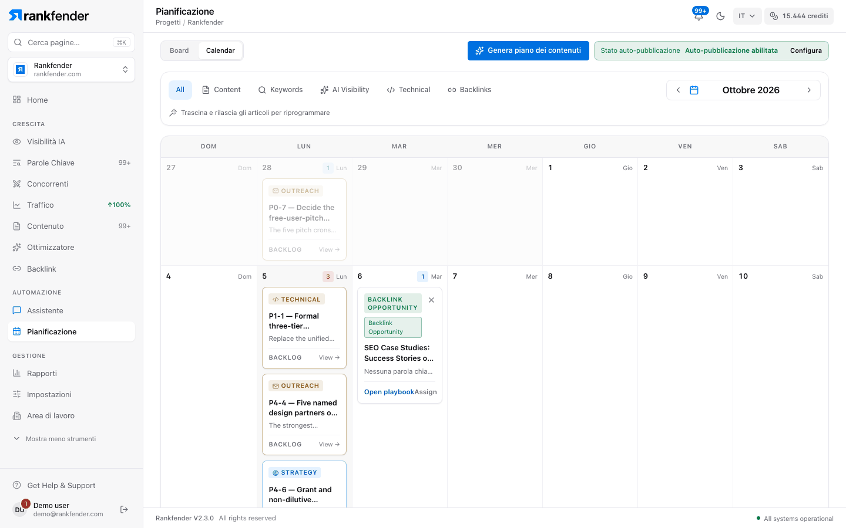846x528 pixels.
Task: Open Rapporti reports page
Action: pyautogui.click(x=71, y=373)
